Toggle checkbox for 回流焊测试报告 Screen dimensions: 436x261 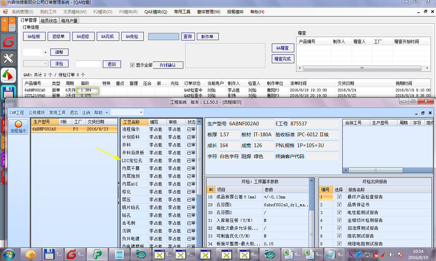[339, 228]
